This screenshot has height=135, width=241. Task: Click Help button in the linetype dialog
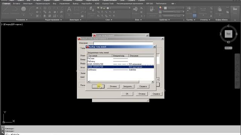coord(143,87)
